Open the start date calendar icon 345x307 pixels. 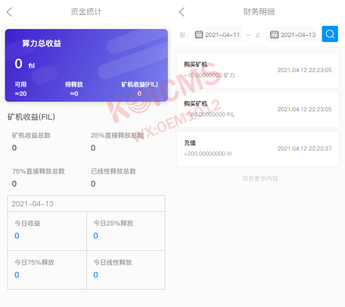(x=199, y=35)
